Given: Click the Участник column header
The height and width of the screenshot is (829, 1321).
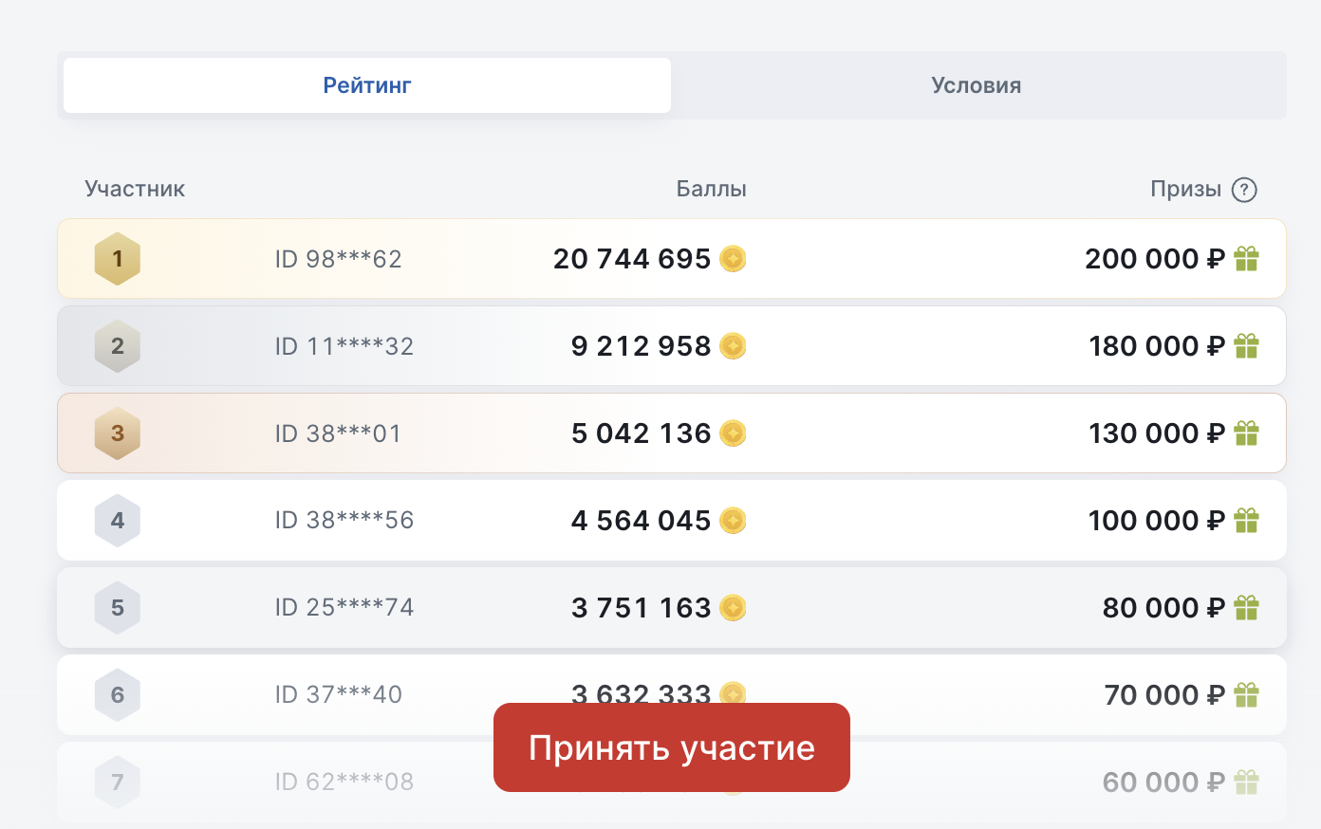Looking at the screenshot, I should click(x=135, y=189).
